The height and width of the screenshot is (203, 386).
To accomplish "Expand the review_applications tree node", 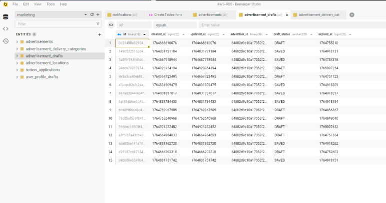I will click(17, 70).
